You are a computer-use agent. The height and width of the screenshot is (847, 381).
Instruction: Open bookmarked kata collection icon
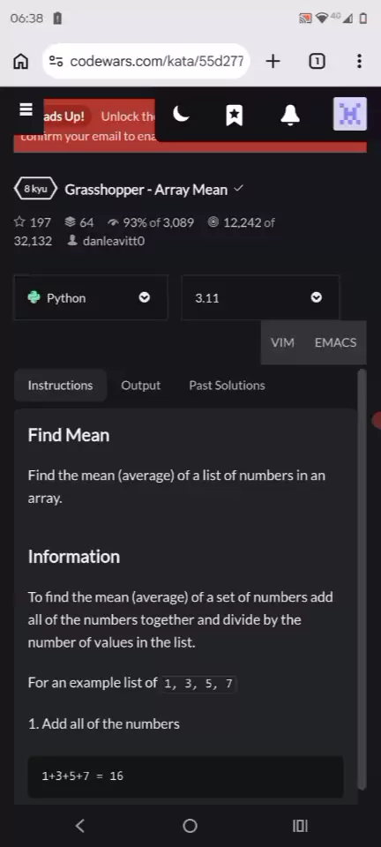click(235, 115)
